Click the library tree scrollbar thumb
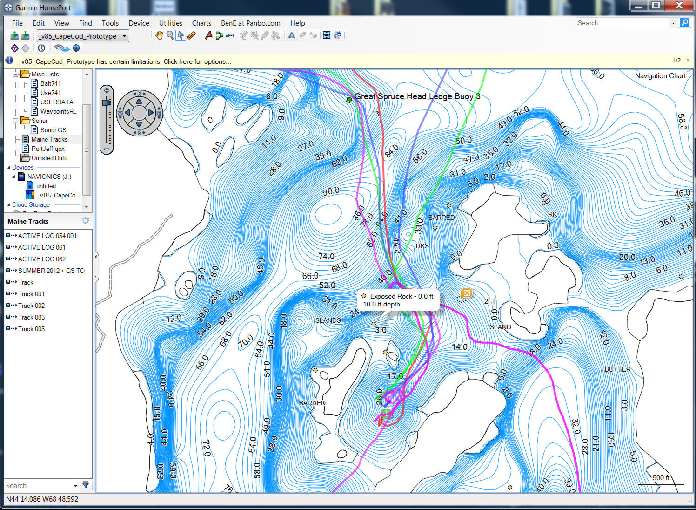 pos(86,150)
